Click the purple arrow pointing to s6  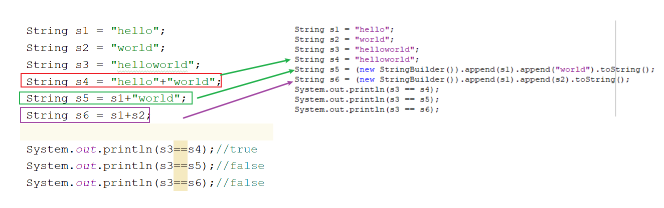[x=236, y=99]
